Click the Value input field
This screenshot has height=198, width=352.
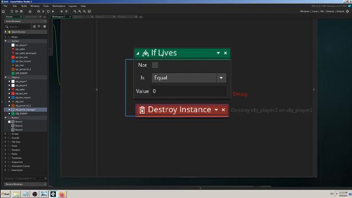(189, 91)
